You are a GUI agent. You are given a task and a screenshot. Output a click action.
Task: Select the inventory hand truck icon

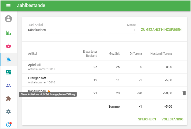tap(9, 59)
